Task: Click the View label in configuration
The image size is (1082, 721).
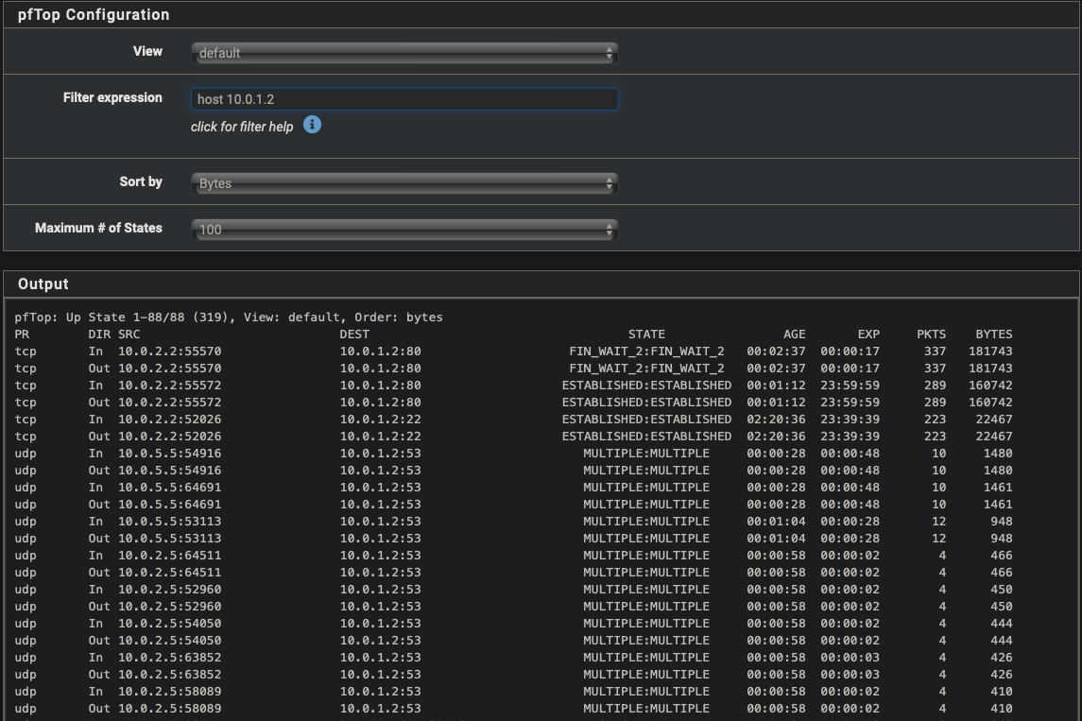Action: pyautogui.click(x=147, y=51)
